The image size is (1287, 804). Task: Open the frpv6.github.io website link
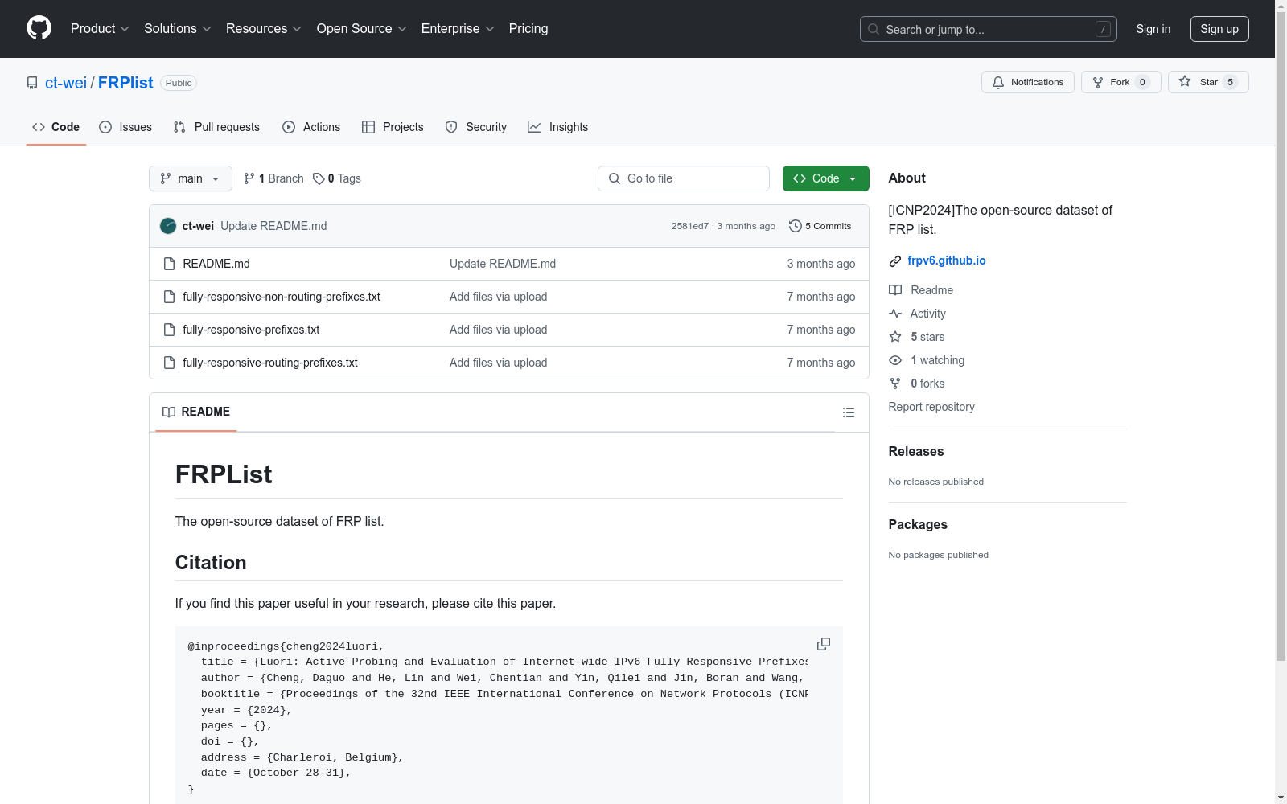pyautogui.click(x=947, y=260)
